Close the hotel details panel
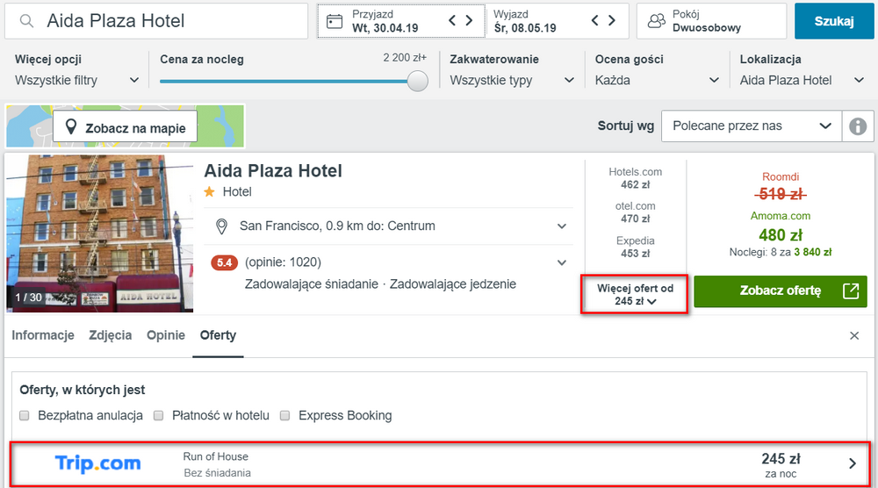The height and width of the screenshot is (488, 878). click(x=854, y=336)
